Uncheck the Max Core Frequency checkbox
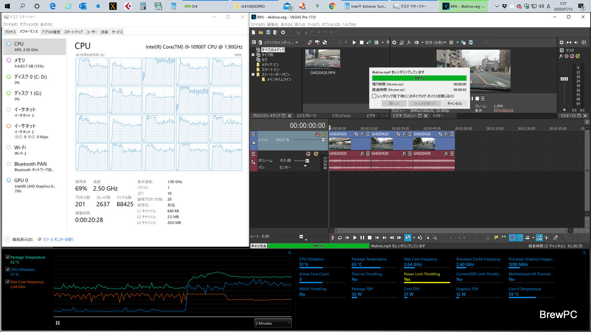 coord(8,282)
